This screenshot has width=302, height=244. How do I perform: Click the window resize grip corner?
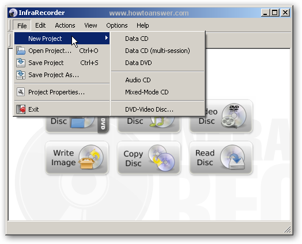288,230
